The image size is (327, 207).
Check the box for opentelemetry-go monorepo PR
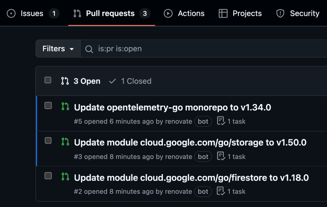tap(48, 106)
